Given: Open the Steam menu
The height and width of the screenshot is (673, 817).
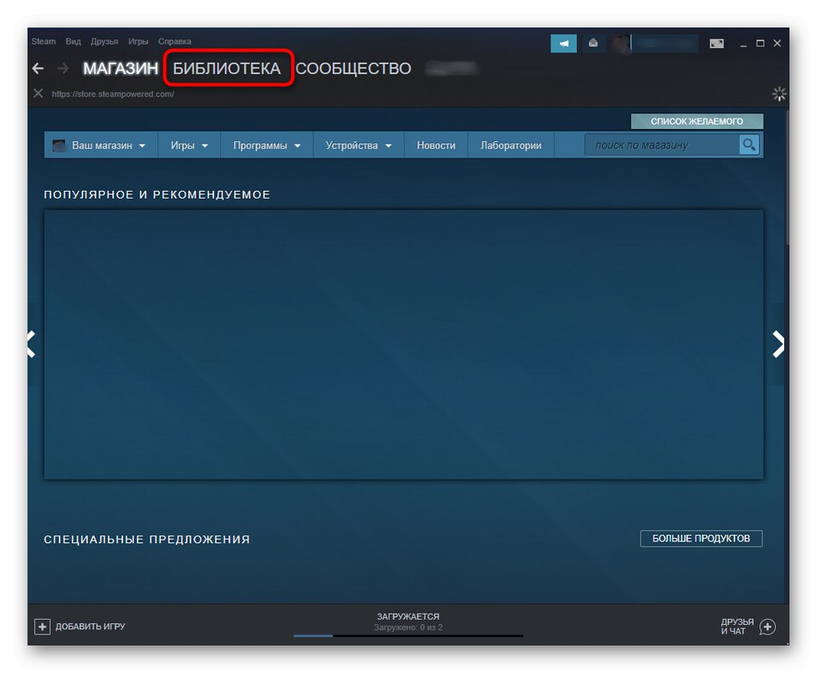Looking at the screenshot, I should point(43,41).
